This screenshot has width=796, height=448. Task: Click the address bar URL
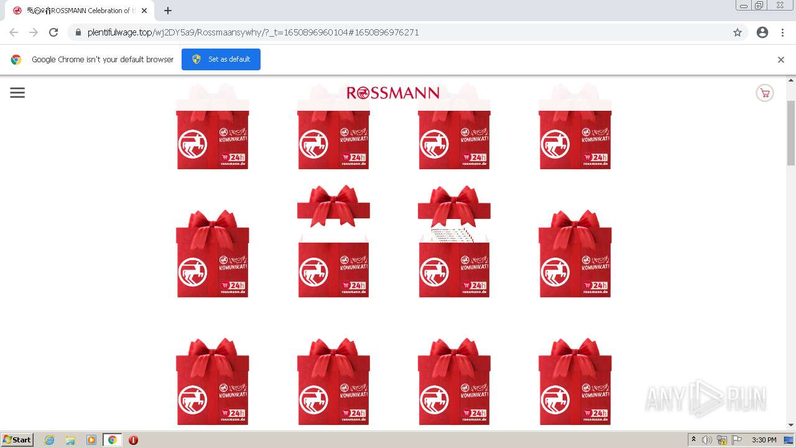click(253, 32)
